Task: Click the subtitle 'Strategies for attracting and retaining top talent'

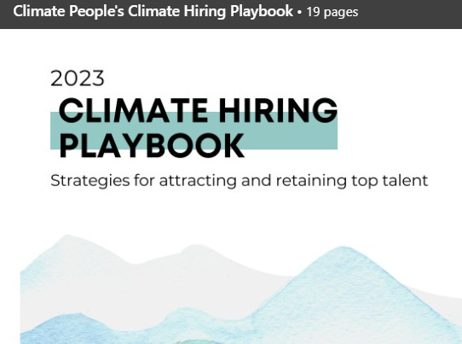Action: [239, 181]
